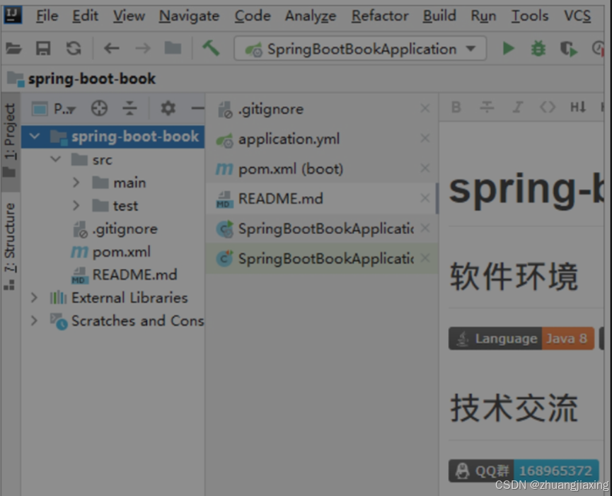Expand the test folder
The width and height of the screenshot is (612, 496).
(76, 205)
